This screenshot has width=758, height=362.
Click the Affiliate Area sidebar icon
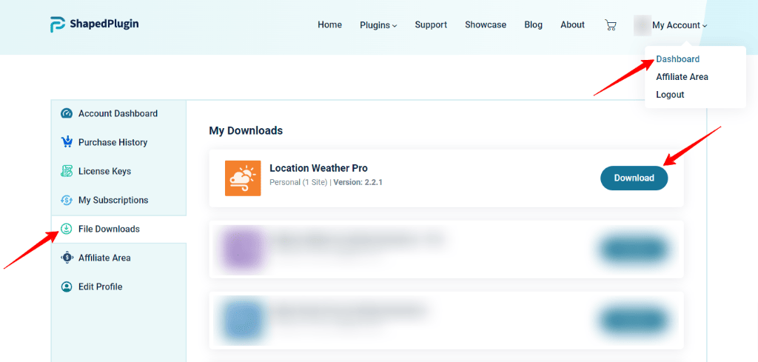point(67,258)
